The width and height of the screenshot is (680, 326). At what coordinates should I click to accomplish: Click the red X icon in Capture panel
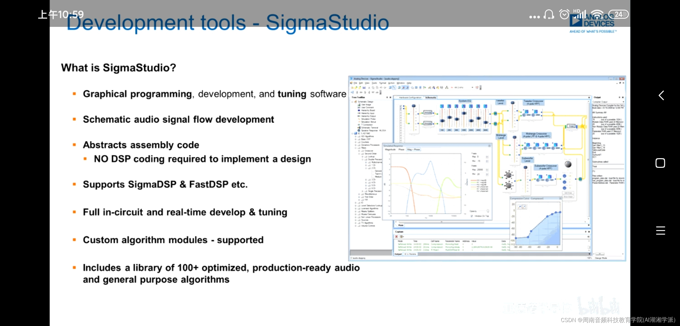397,237
